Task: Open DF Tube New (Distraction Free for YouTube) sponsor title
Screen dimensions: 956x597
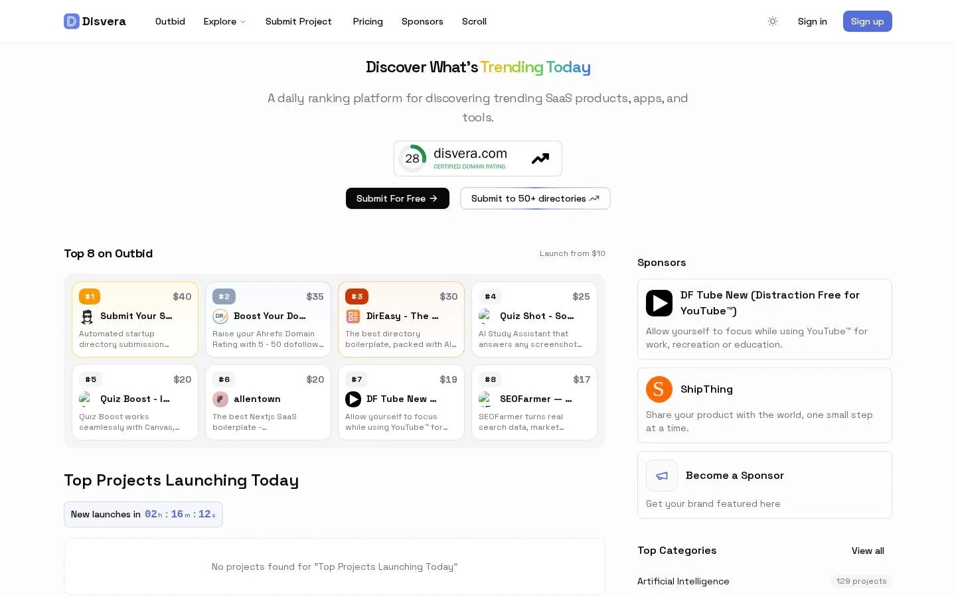Action: 770,303
